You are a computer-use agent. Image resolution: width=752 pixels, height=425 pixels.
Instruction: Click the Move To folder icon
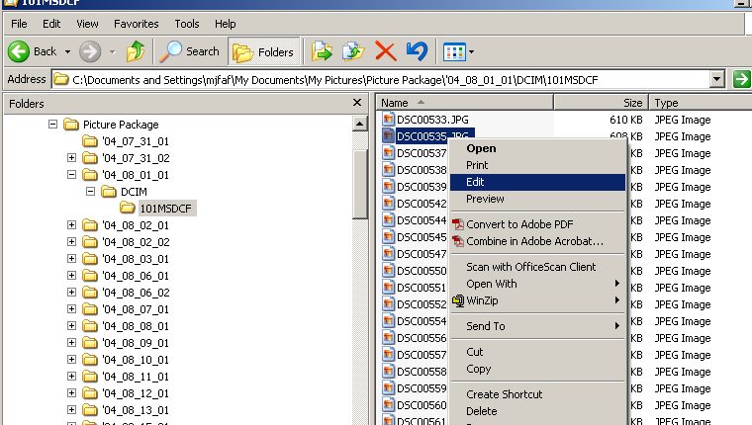click(322, 51)
